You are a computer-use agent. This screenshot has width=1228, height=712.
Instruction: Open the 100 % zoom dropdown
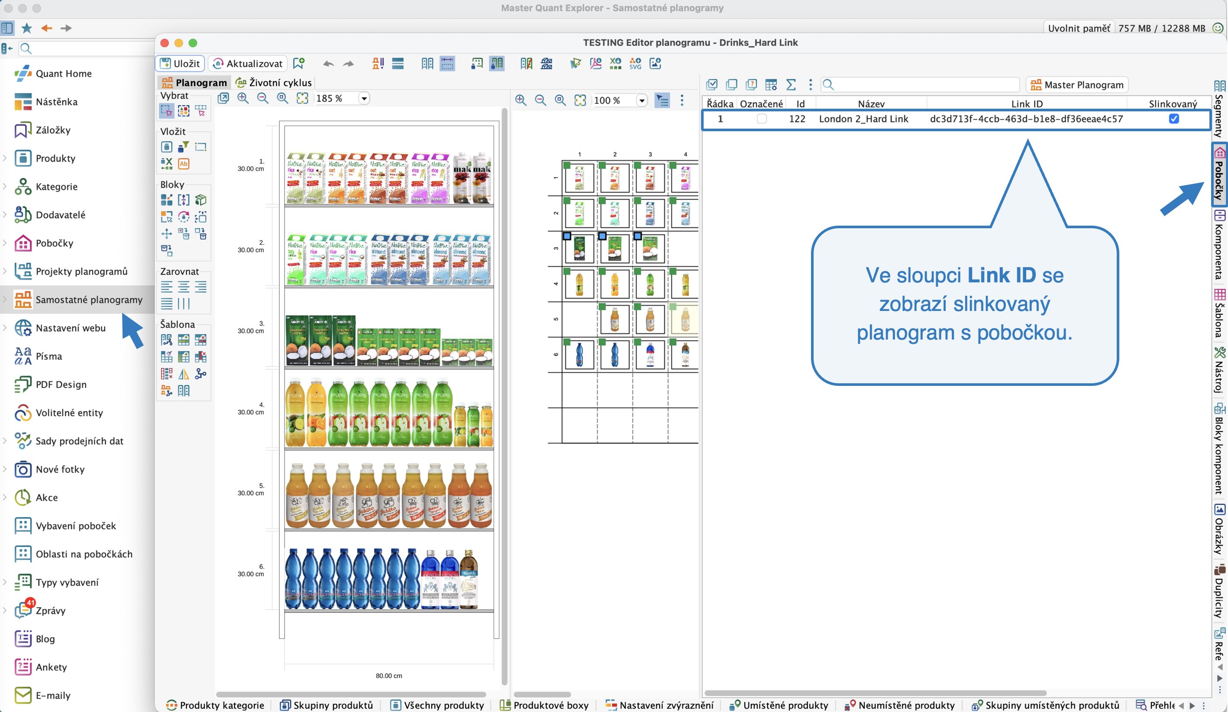click(x=642, y=100)
